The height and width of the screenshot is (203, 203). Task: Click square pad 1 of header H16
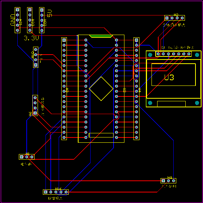click(x=45, y=192)
